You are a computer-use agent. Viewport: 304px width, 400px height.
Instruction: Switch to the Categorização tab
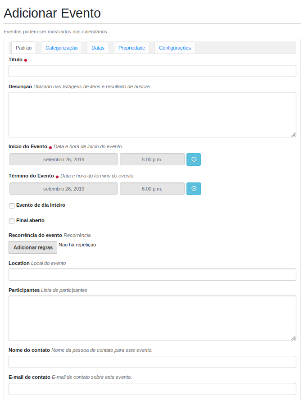click(61, 48)
